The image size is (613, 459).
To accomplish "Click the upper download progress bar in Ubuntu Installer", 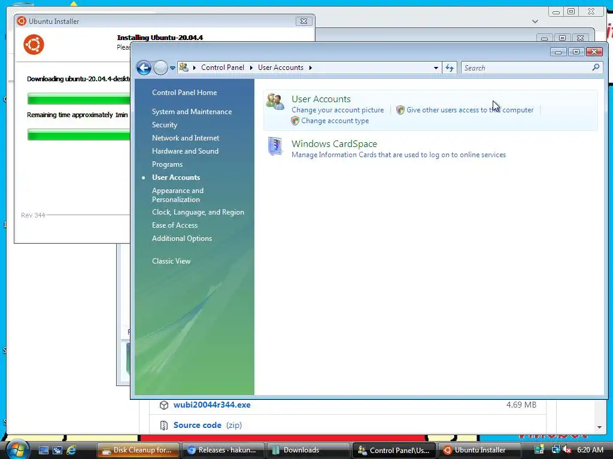I will pyautogui.click(x=78, y=99).
